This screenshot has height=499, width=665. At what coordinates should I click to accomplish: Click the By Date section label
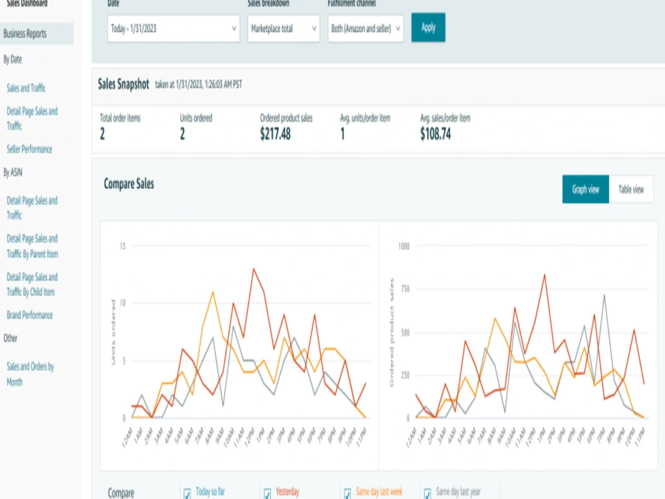(13, 59)
